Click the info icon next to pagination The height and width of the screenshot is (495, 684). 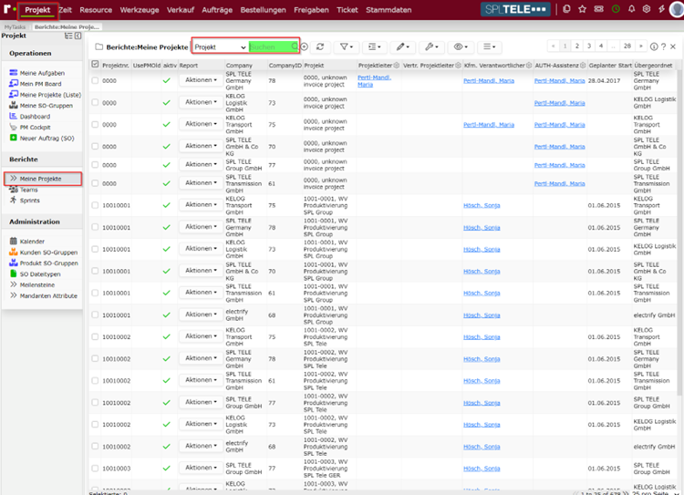tap(654, 46)
